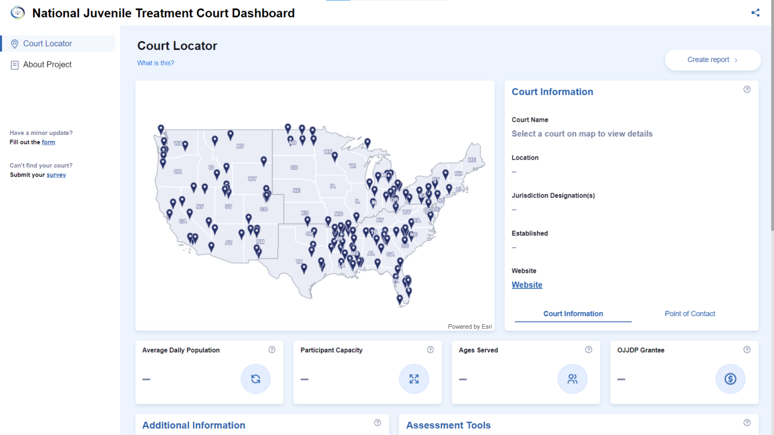
Task: Click the OJJDP Grantee dollar icon
Action: pos(730,379)
